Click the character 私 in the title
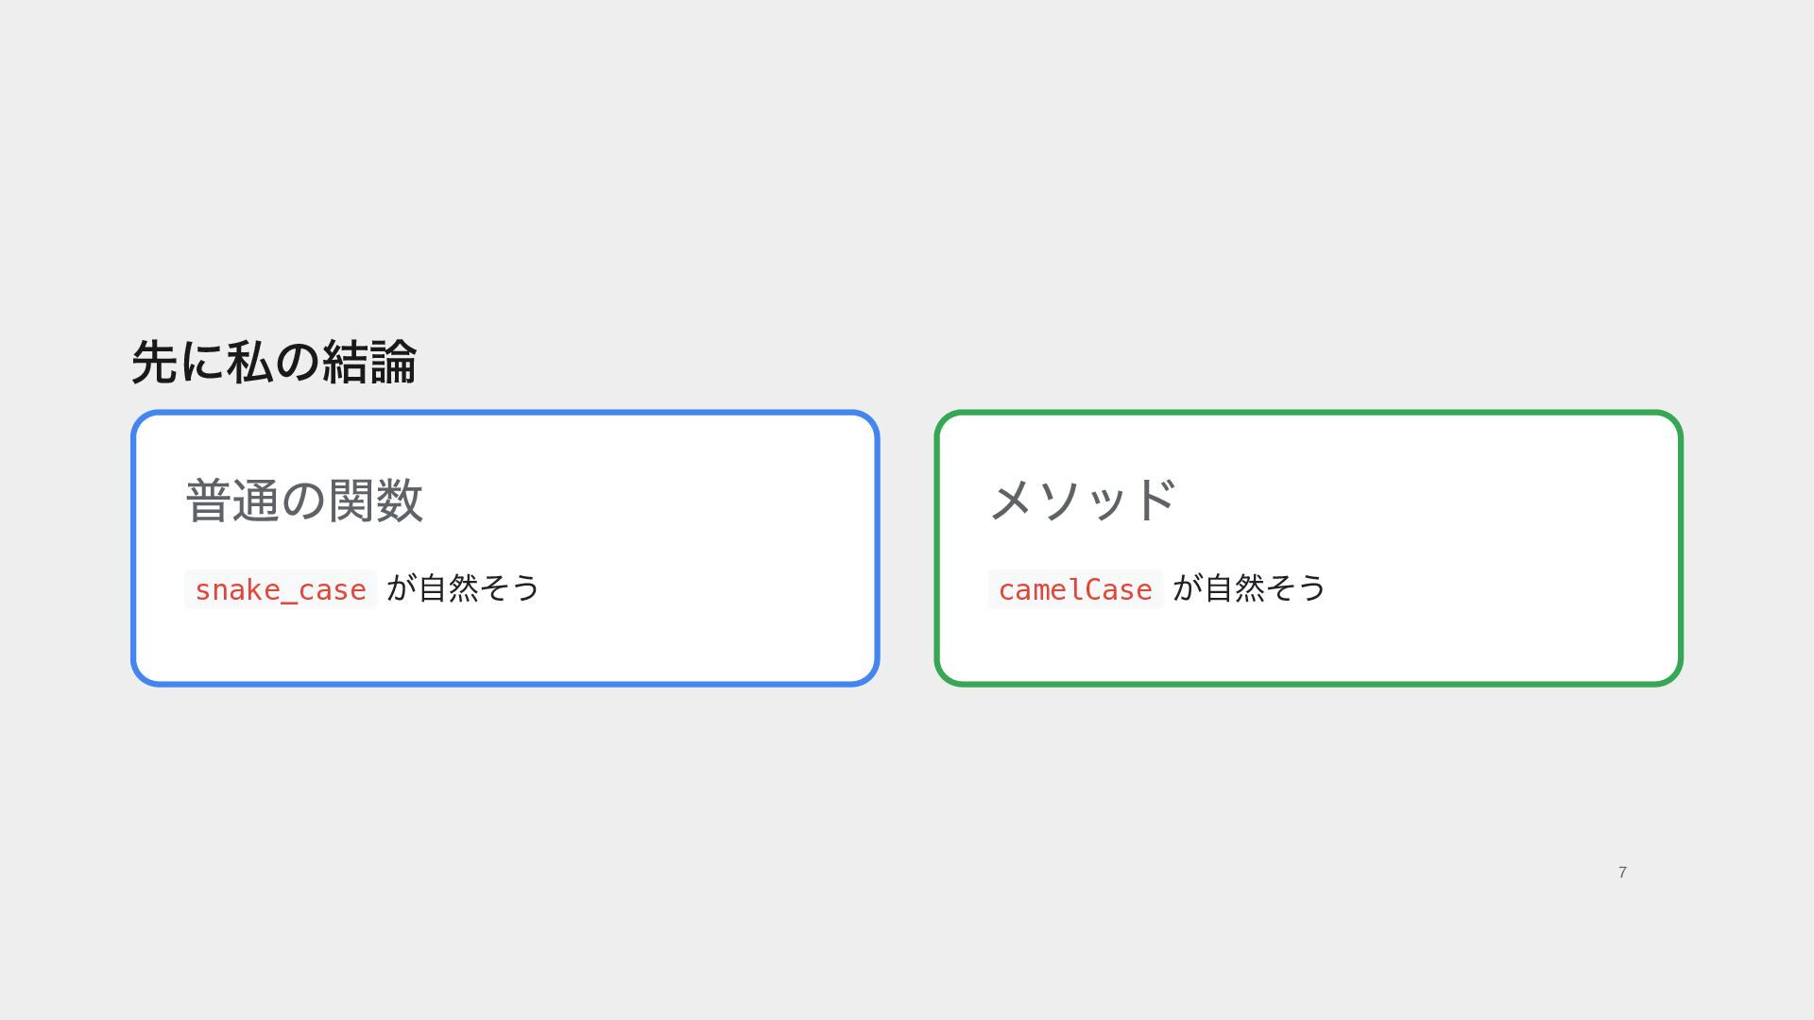 (x=249, y=362)
